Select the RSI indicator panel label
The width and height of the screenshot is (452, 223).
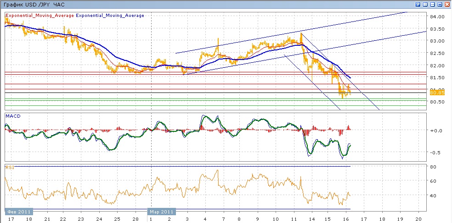click(x=10, y=168)
